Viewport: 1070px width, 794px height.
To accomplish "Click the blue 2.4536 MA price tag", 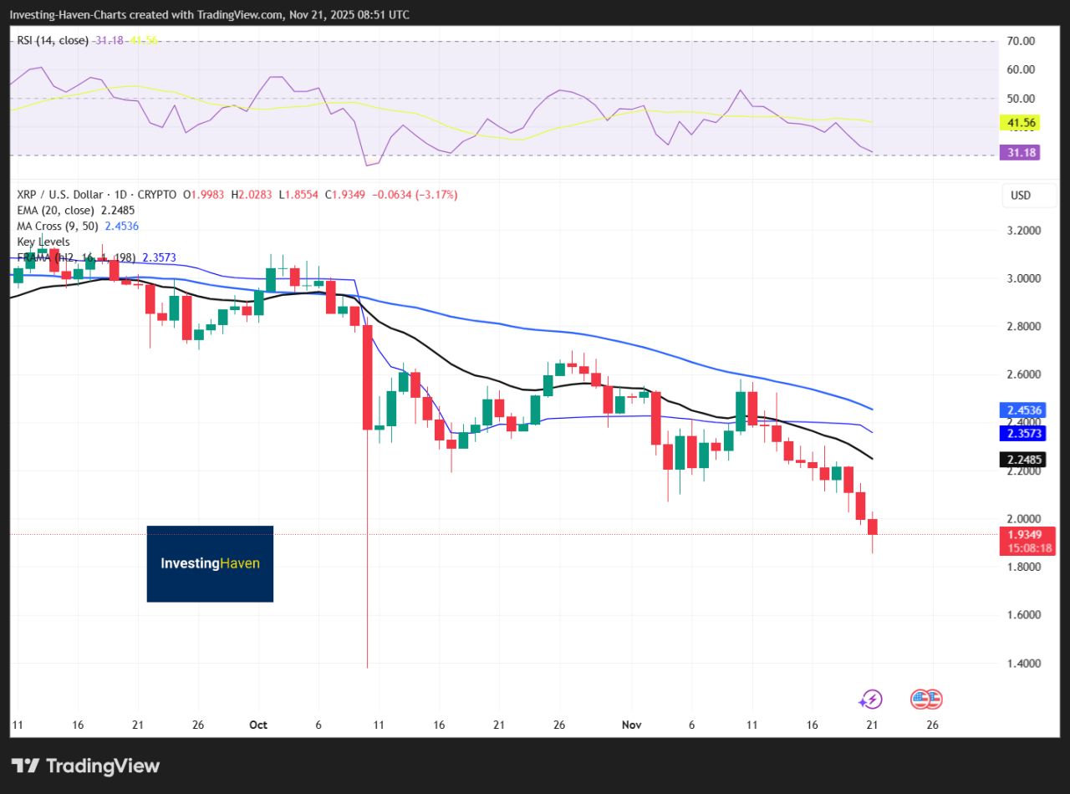I will coord(1027,410).
